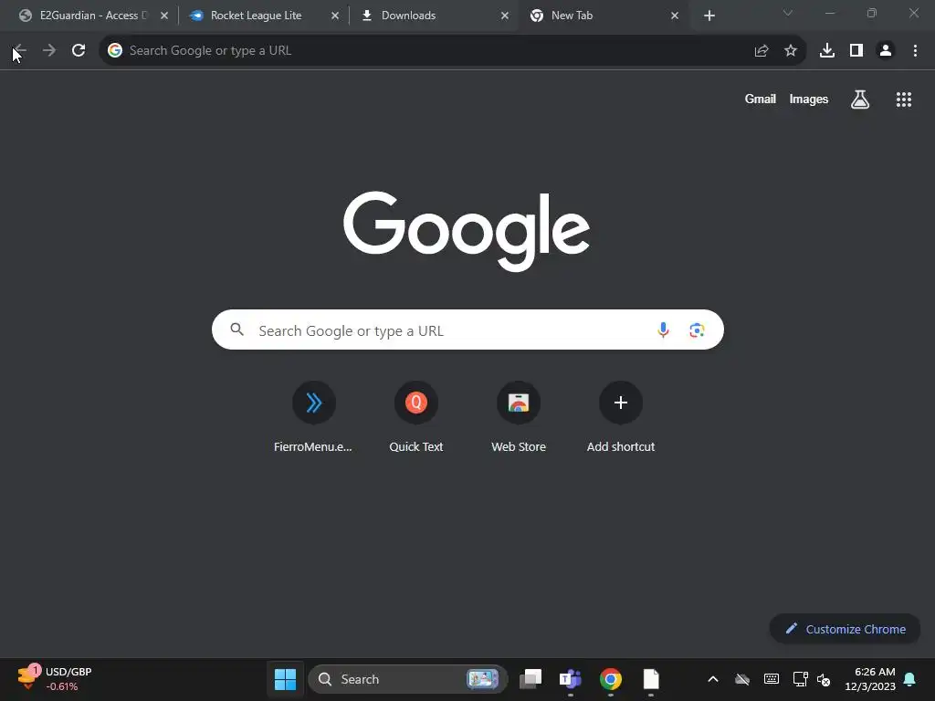Reload the current page
Image resolution: width=935 pixels, height=701 pixels.
click(79, 51)
